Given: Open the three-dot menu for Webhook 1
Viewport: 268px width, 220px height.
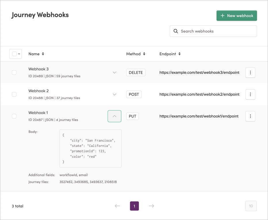Looking at the screenshot, I should 250,116.
